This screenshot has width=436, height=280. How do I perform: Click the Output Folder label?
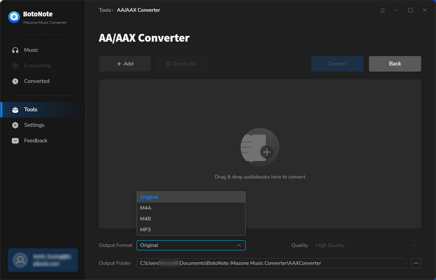114,263
